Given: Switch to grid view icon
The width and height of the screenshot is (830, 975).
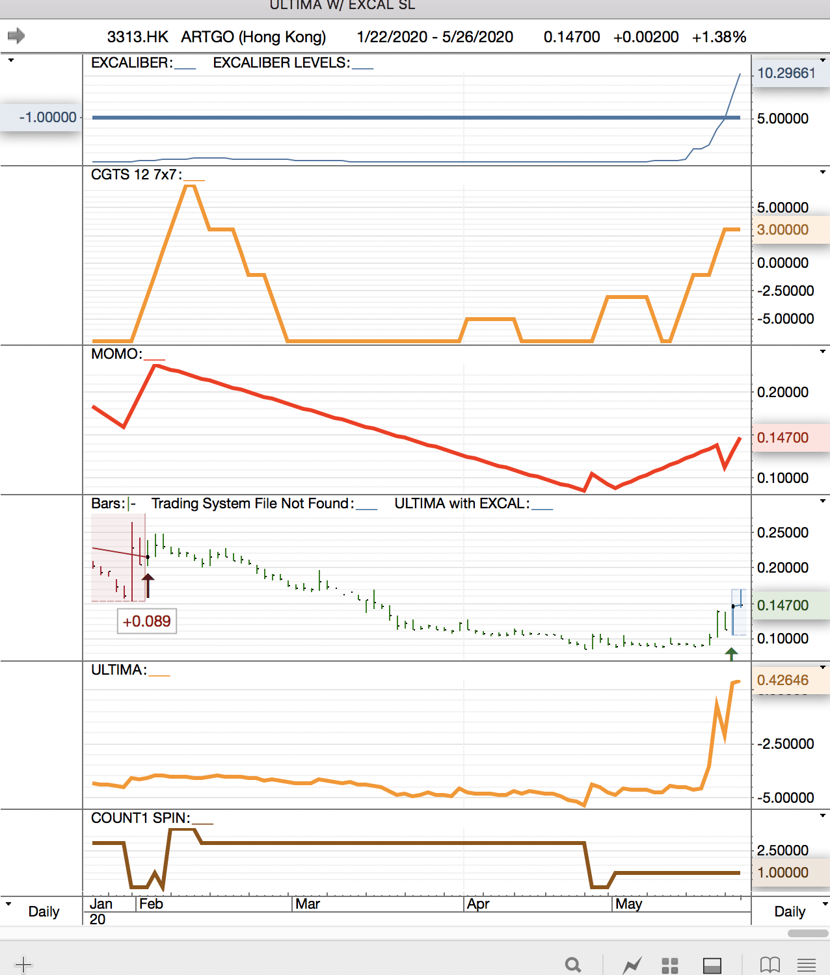Looking at the screenshot, I should [670, 965].
